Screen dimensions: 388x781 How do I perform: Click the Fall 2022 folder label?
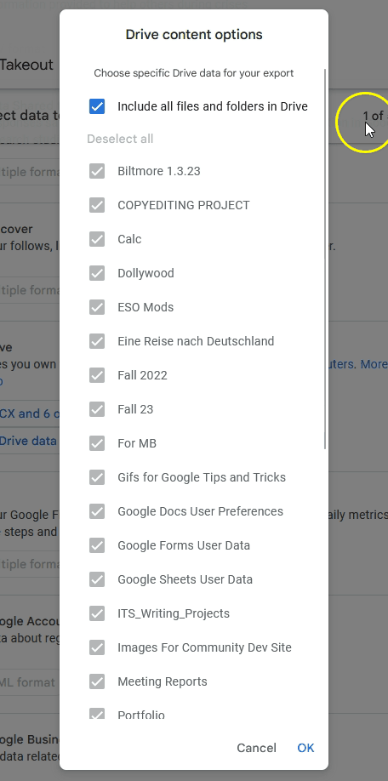pos(142,375)
